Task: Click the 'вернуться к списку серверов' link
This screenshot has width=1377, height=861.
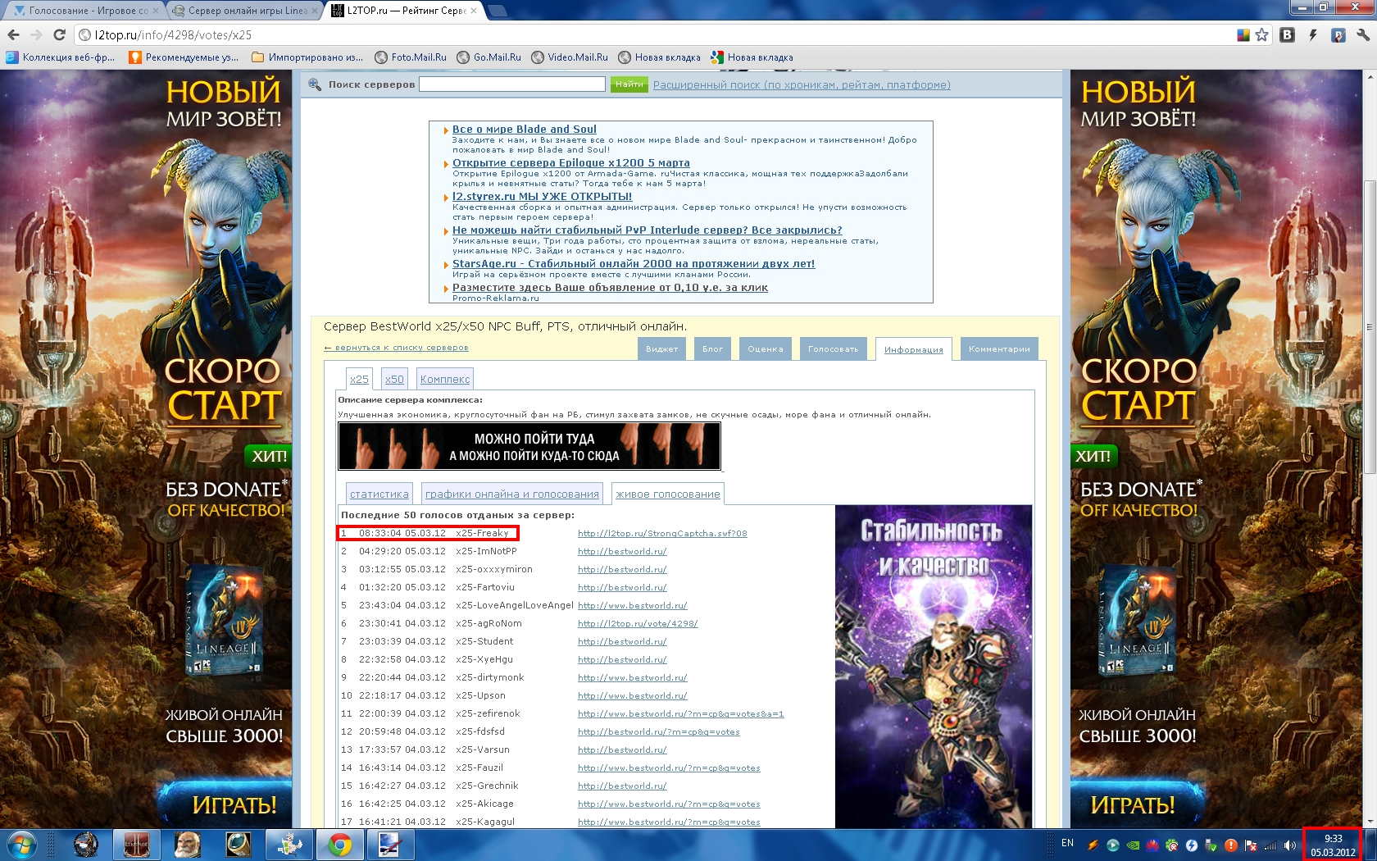Action: click(x=396, y=348)
